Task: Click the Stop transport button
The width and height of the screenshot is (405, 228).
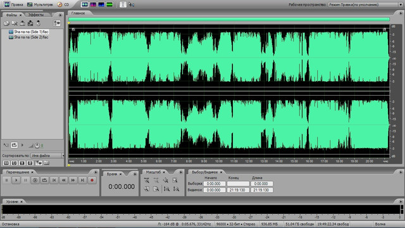Action: (x=7, y=180)
